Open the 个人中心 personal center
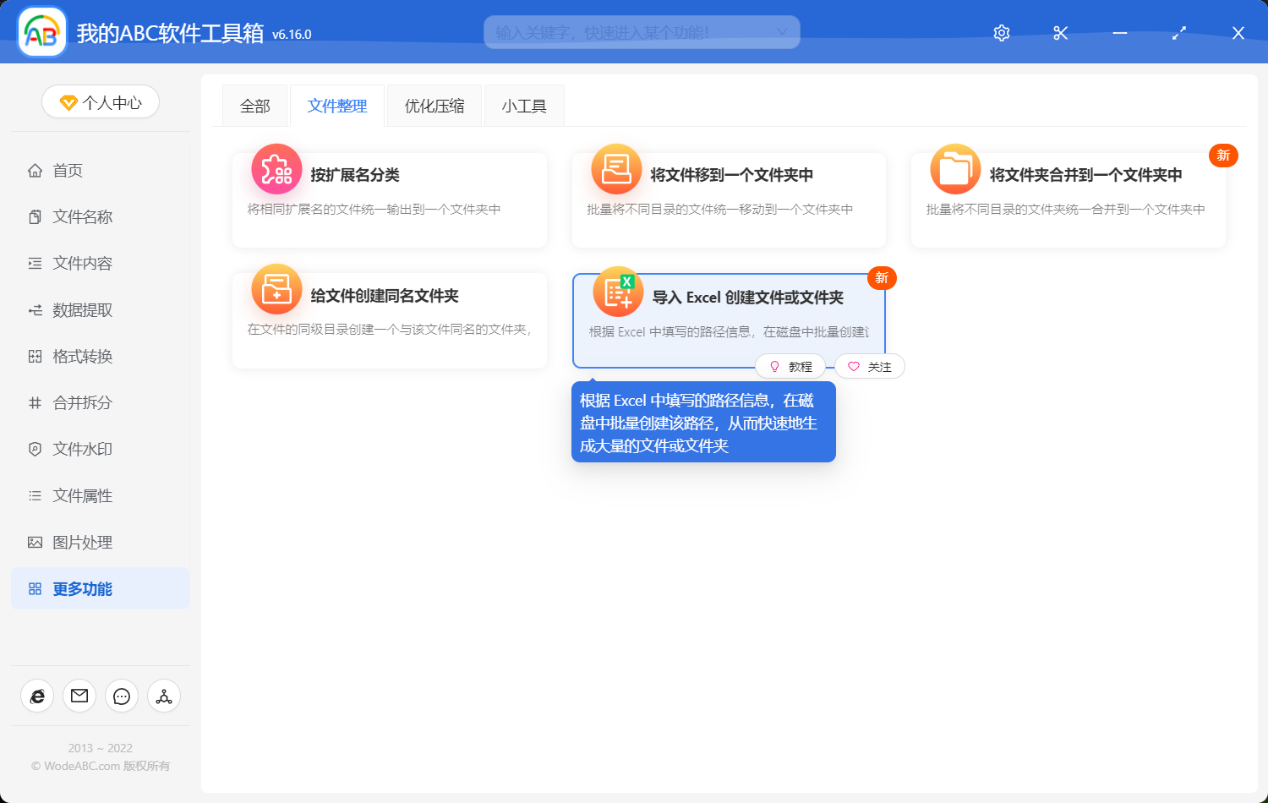The image size is (1268, 803). click(100, 101)
